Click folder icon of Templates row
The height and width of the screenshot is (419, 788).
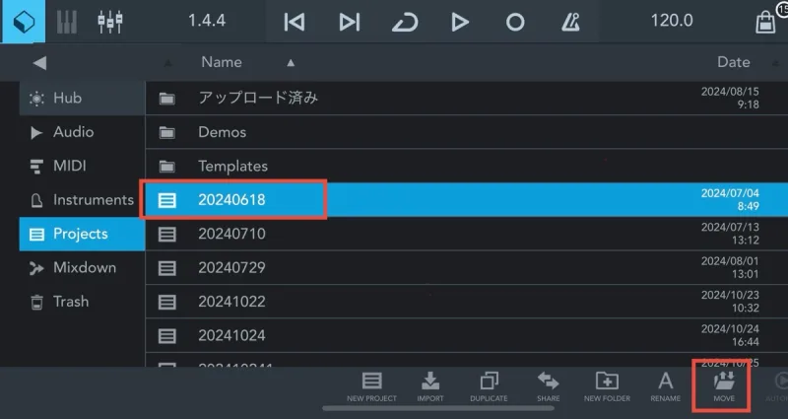[x=166, y=167]
